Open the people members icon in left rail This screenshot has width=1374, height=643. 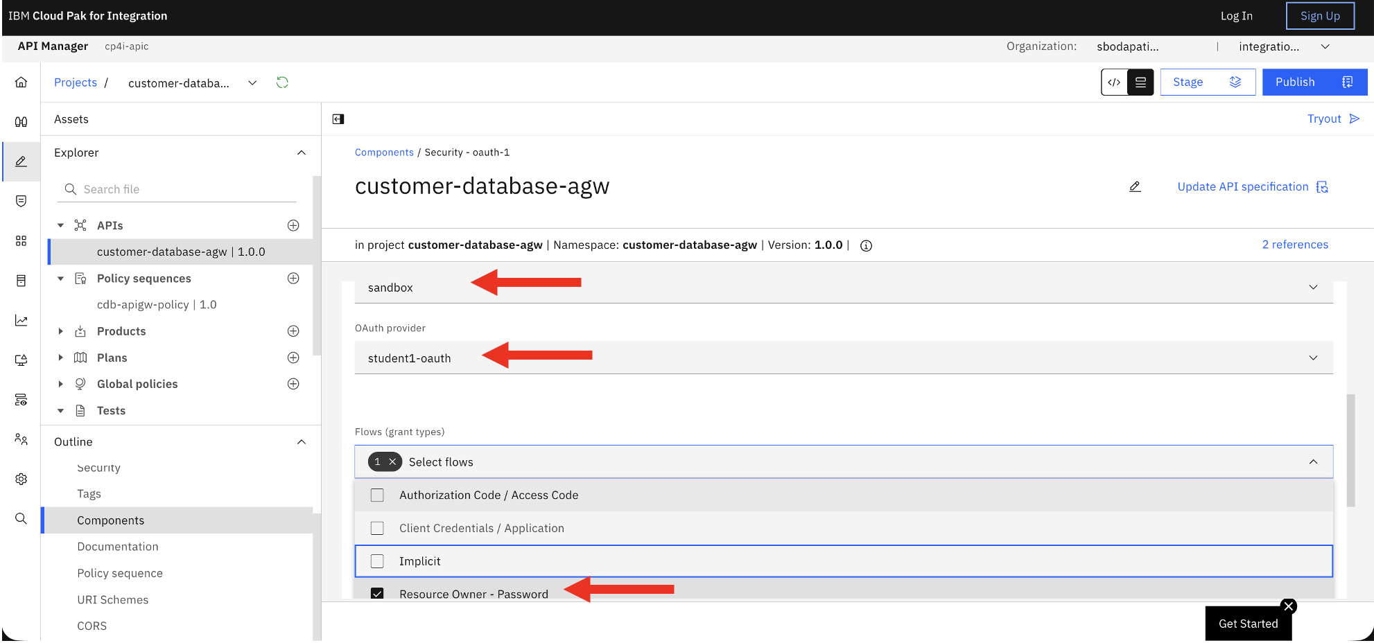(21, 439)
